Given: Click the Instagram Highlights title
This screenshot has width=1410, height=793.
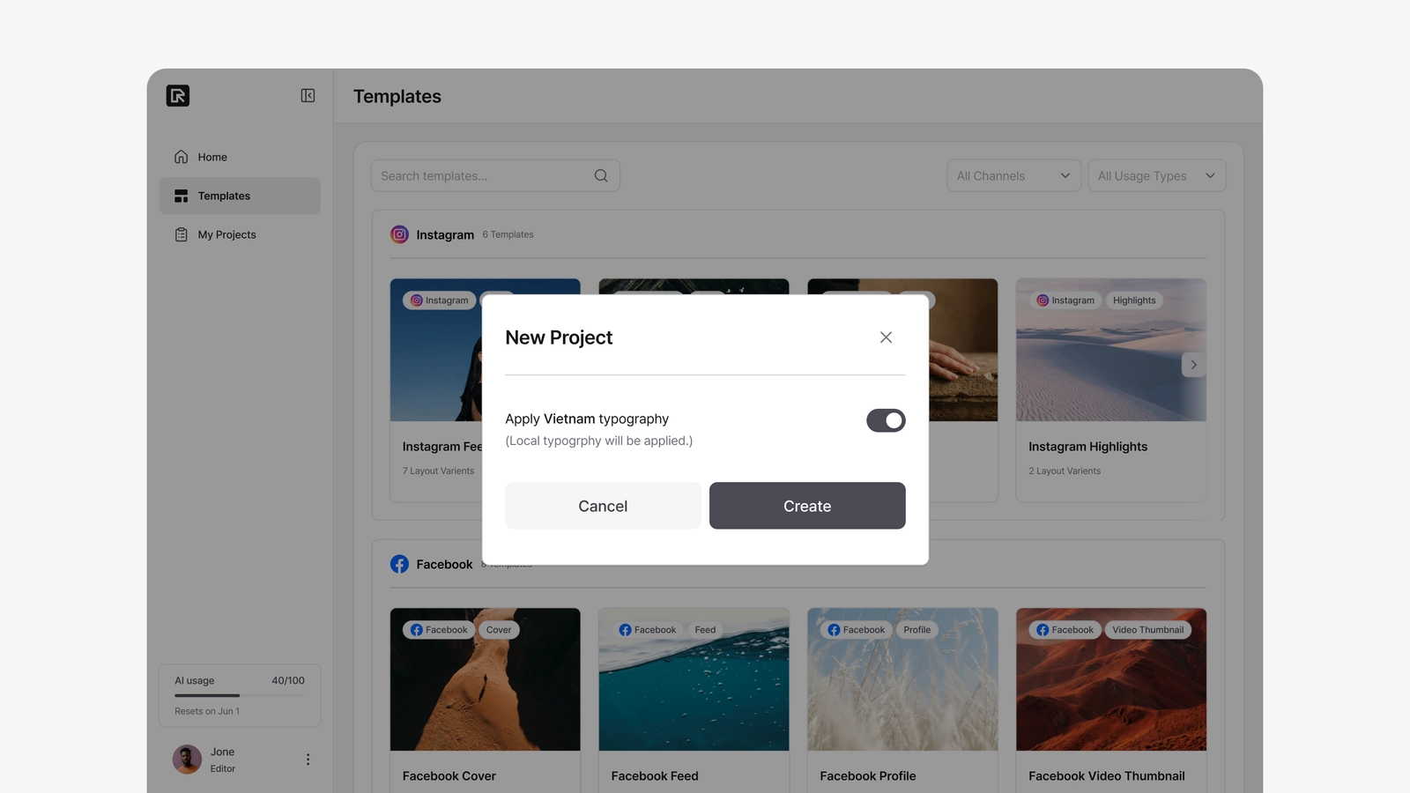Looking at the screenshot, I should tap(1088, 447).
